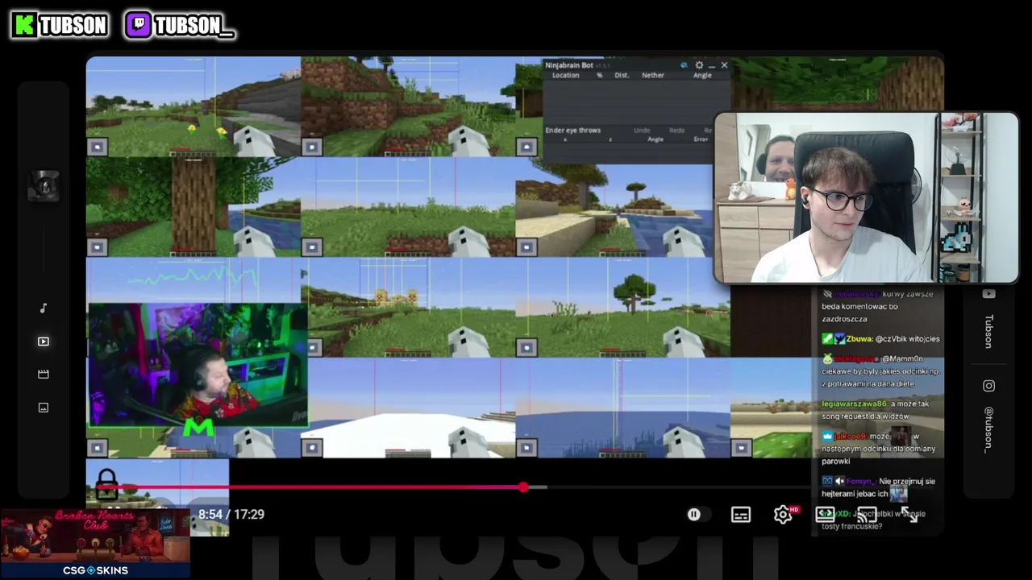
Task: Click the Error column header
Action: (701, 139)
